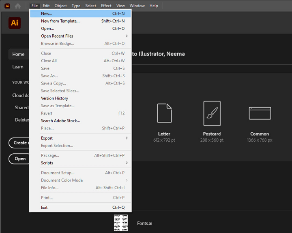Expand Document Color Mode submenu

tap(80, 180)
